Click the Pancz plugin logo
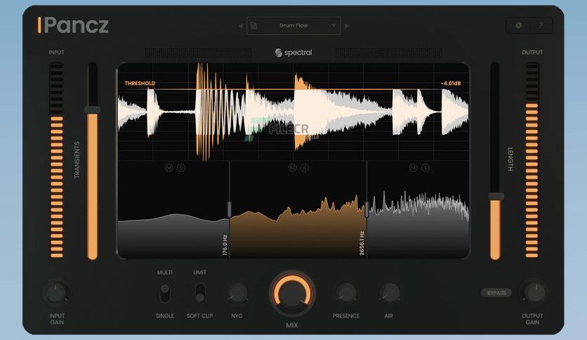The width and height of the screenshot is (587, 340). tap(73, 25)
